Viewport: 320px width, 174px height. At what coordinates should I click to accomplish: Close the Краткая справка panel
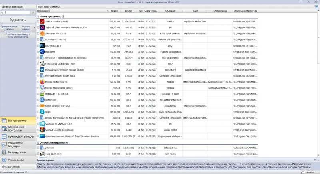coord(318,160)
